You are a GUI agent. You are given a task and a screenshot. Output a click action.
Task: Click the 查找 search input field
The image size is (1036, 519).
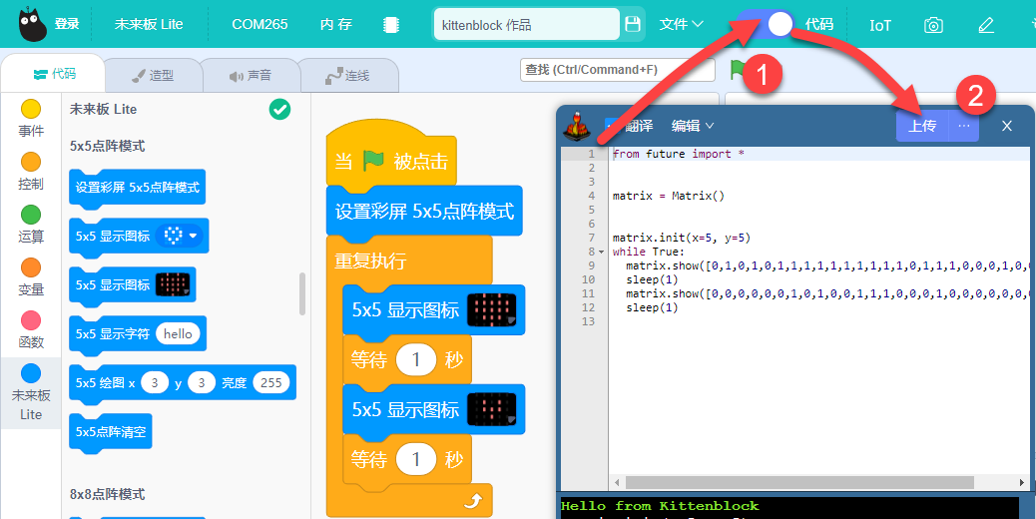(617, 69)
